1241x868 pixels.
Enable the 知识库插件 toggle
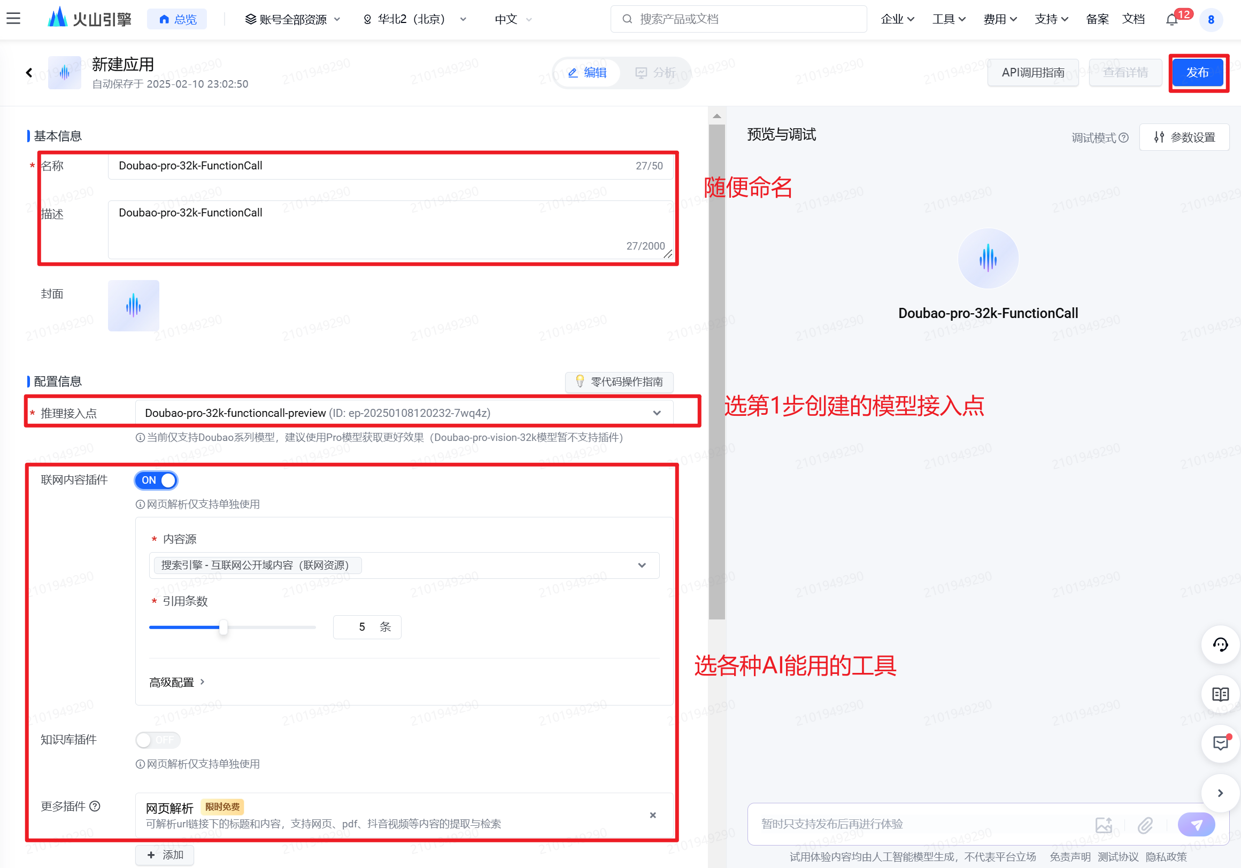[x=157, y=739]
